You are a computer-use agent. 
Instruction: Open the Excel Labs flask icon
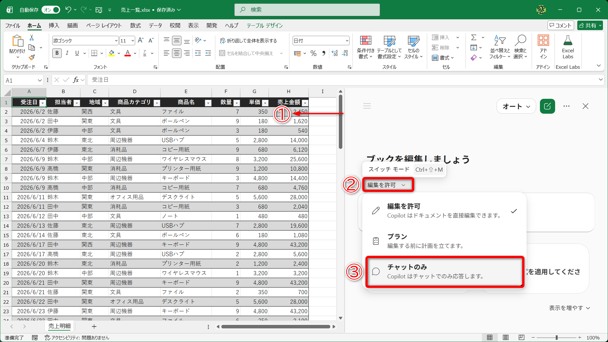pyautogui.click(x=568, y=47)
